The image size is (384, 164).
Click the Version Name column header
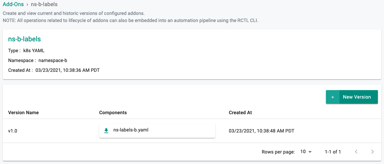coord(23,112)
